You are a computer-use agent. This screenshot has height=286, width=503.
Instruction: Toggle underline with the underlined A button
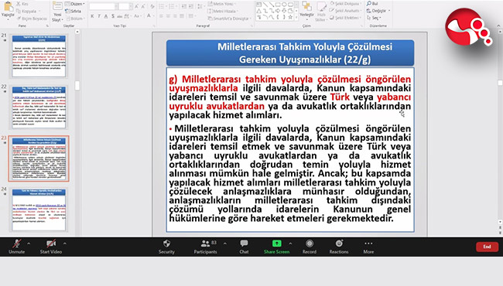coord(106,16)
